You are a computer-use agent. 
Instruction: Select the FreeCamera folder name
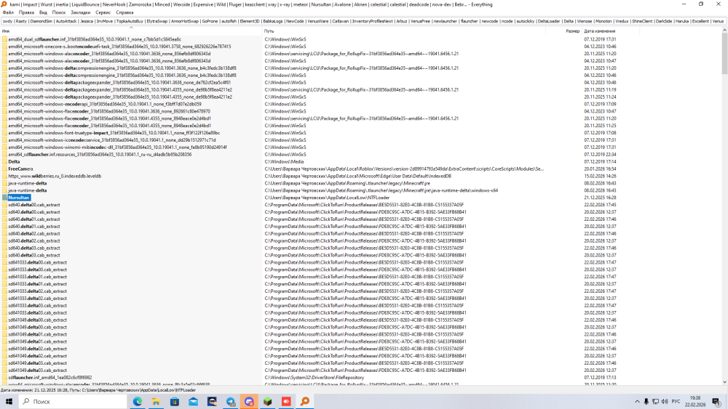(x=20, y=169)
